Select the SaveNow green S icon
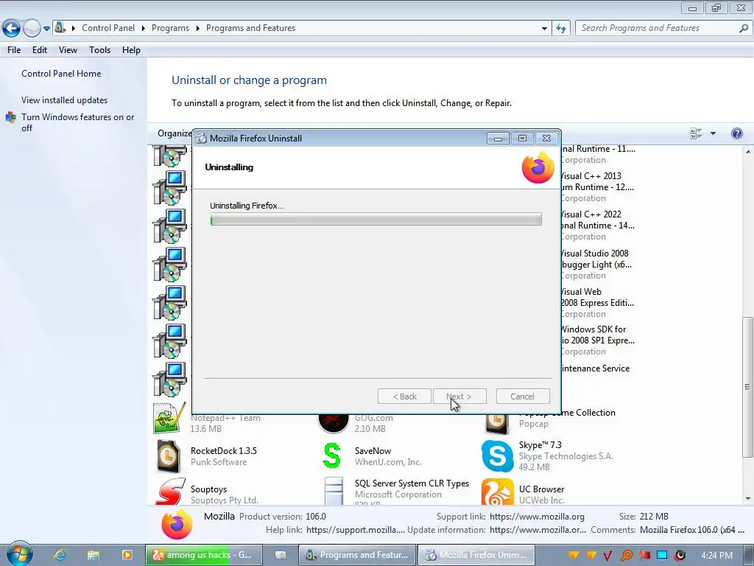The height and width of the screenshot is (566, 754). tap(332, 455)
